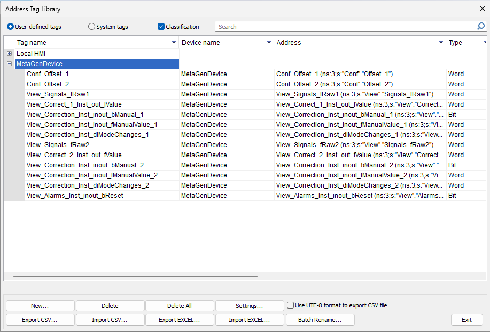Open the Device name column filter arrow
Viewport: 490px width, 332px height.
tap(269, 42)
